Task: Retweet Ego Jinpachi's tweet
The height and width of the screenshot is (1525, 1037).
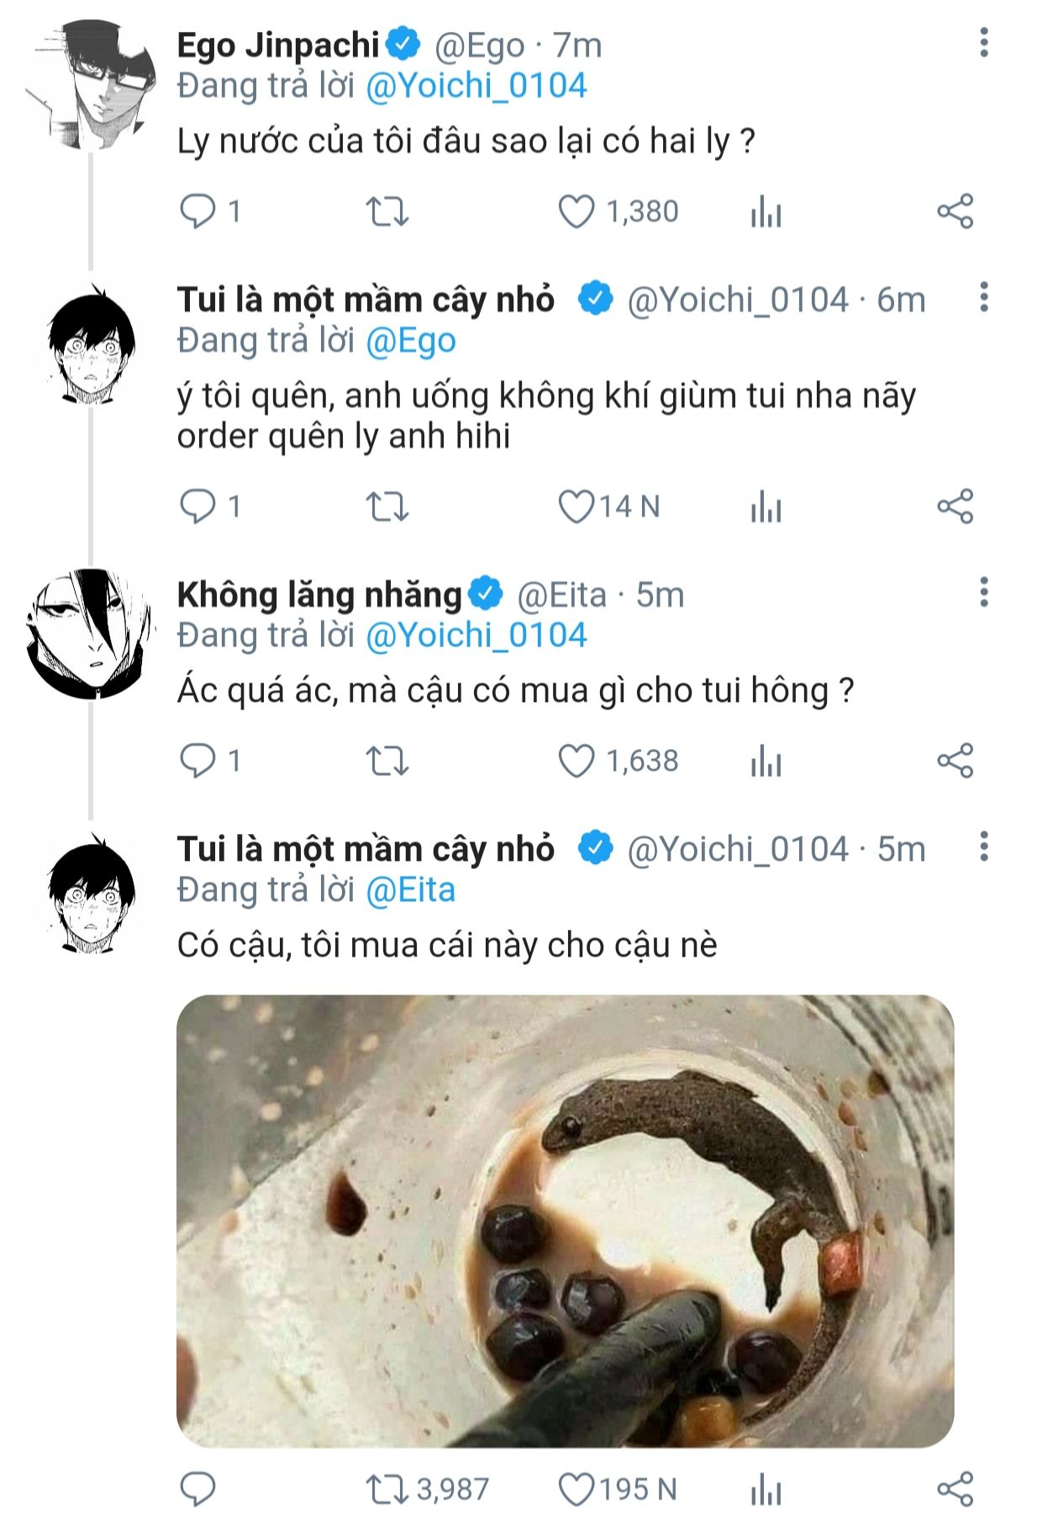Action: pos(387,212)
